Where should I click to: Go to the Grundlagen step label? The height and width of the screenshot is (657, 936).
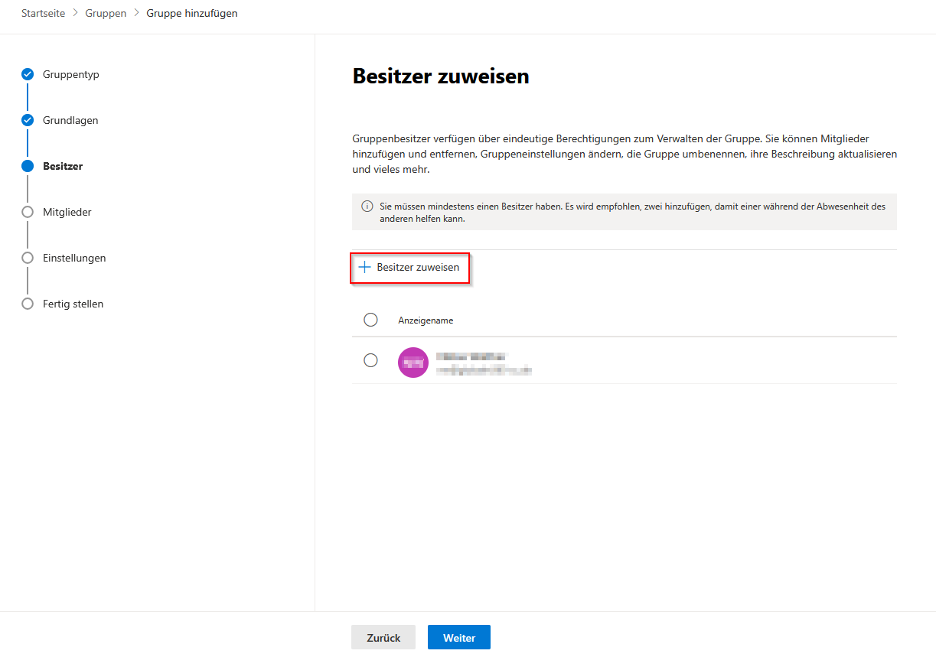[x=70, y=120]
